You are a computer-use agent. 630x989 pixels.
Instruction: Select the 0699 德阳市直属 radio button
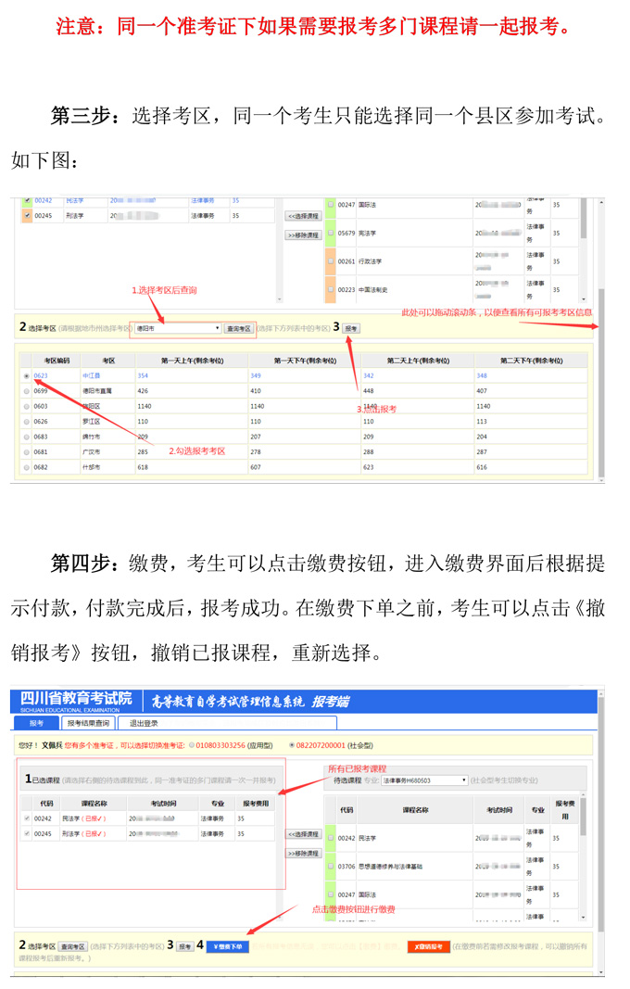click(26, 391)
